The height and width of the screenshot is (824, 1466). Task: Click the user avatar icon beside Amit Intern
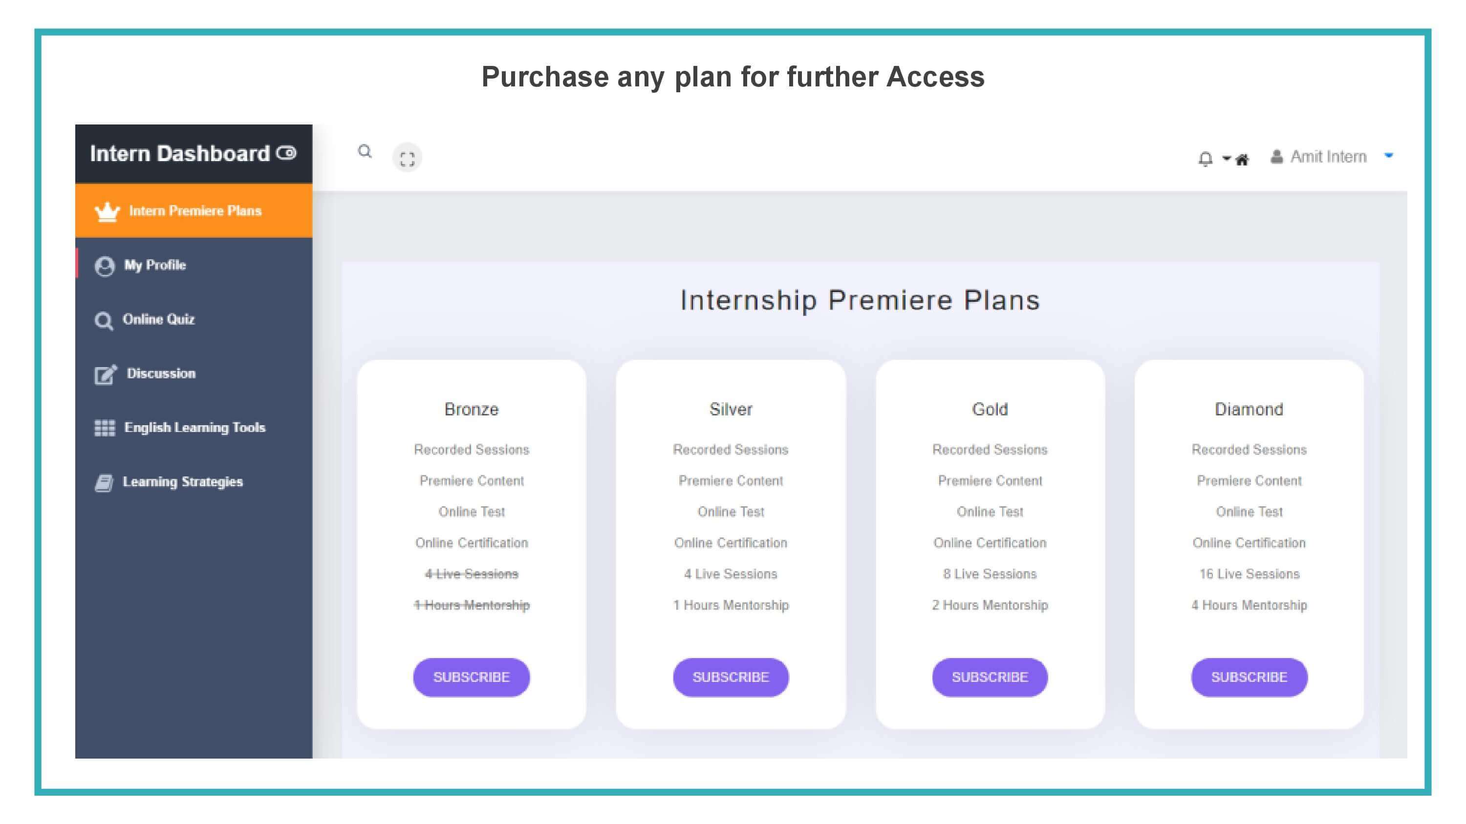click(x=1276, y=156)
